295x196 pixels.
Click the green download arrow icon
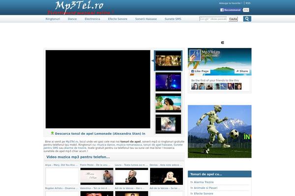[52, 133]
